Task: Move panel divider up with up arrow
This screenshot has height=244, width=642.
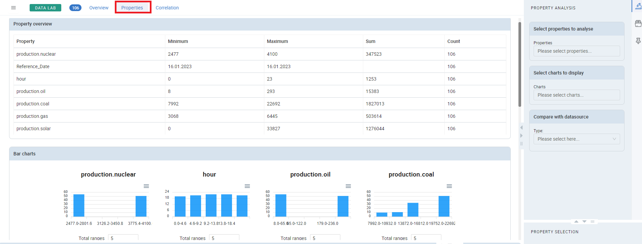Action: pos(576,222)
